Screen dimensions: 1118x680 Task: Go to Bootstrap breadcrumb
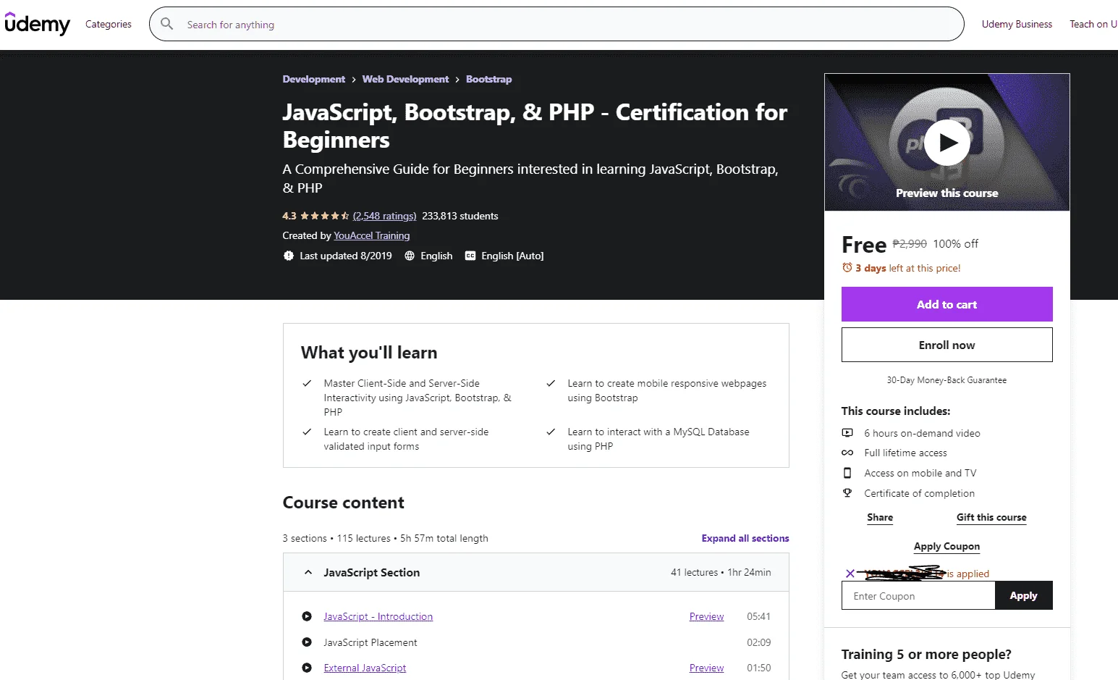[488, 79]
